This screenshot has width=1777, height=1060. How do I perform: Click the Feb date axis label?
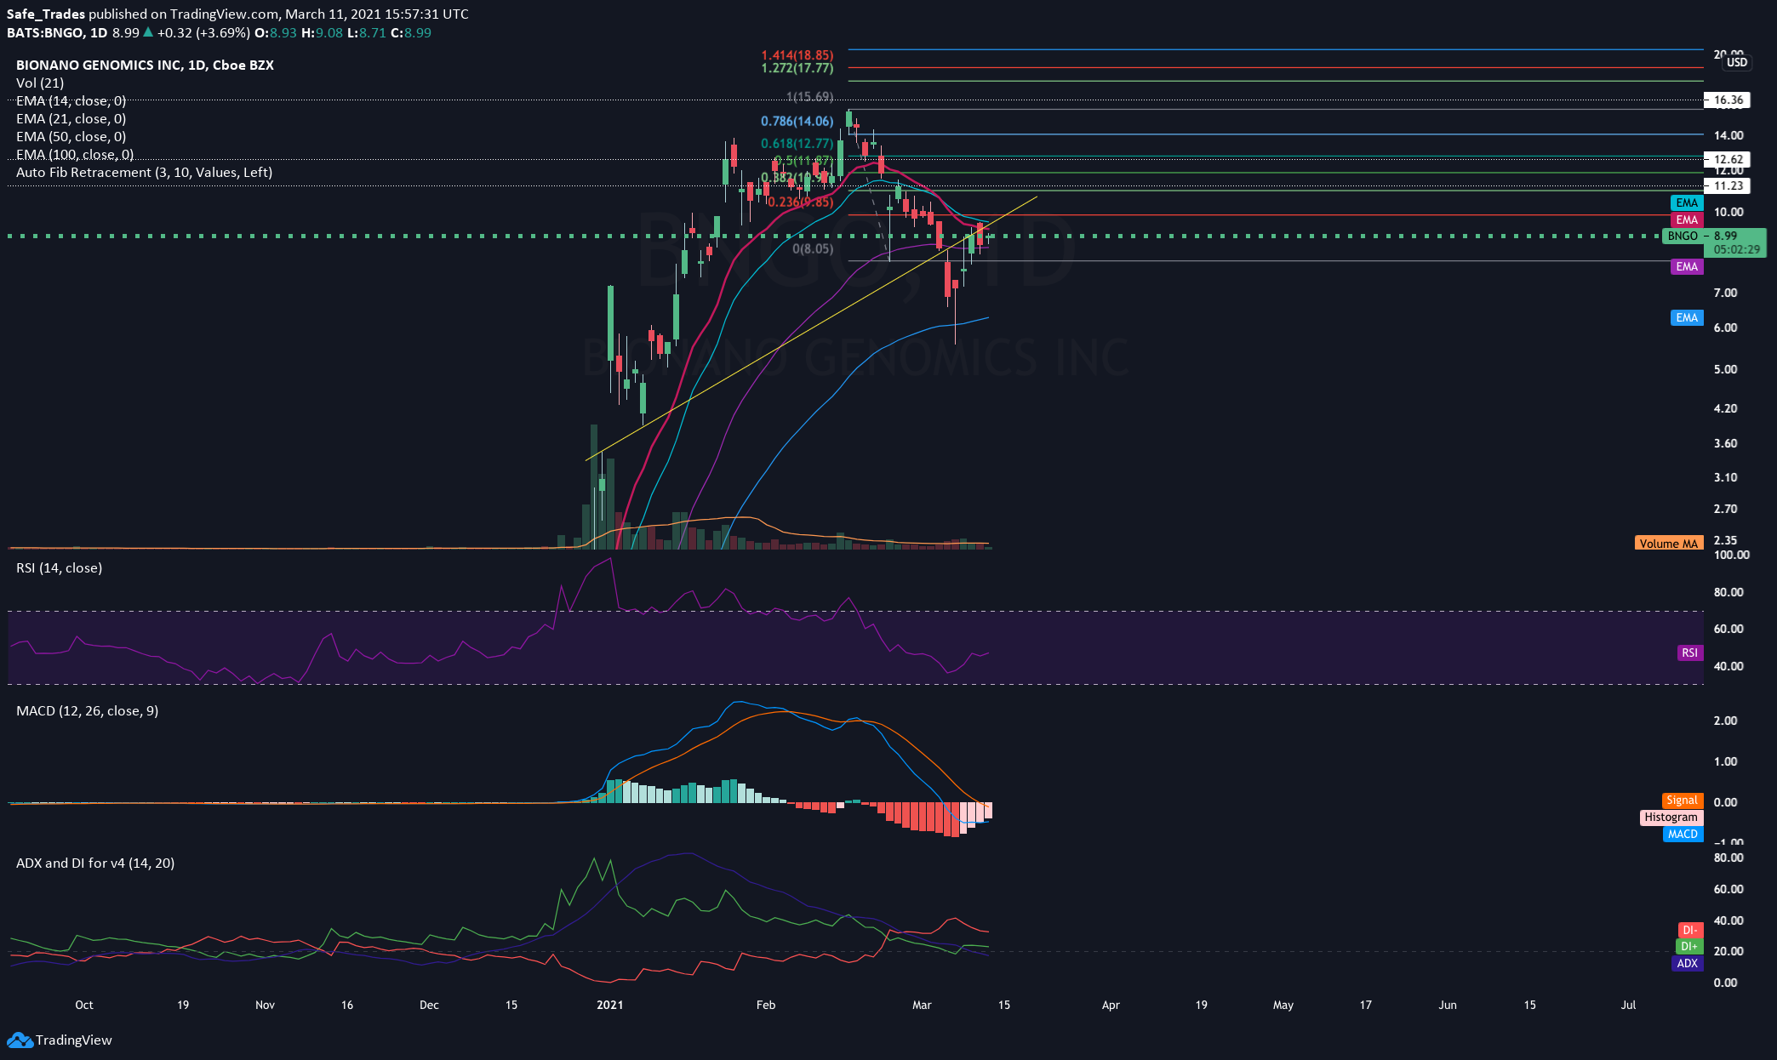766,1005
